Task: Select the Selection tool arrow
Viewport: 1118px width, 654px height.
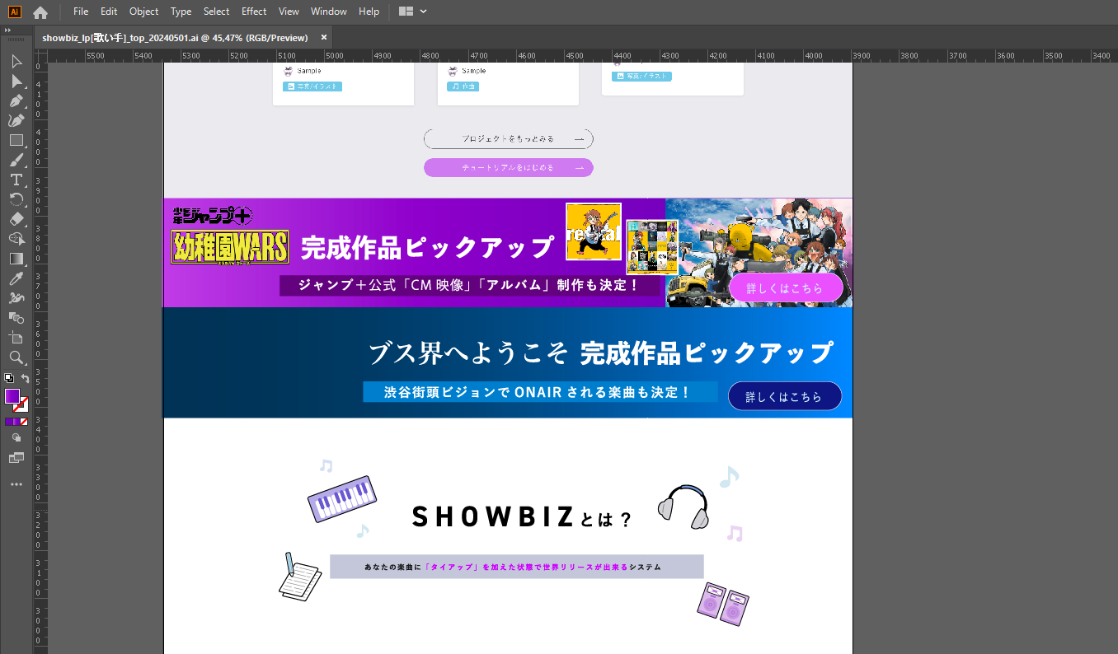Action: [16, 62]
